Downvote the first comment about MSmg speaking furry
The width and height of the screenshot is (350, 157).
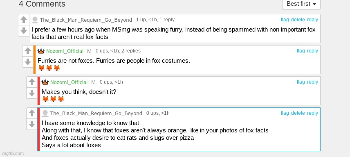coord(24,31)
